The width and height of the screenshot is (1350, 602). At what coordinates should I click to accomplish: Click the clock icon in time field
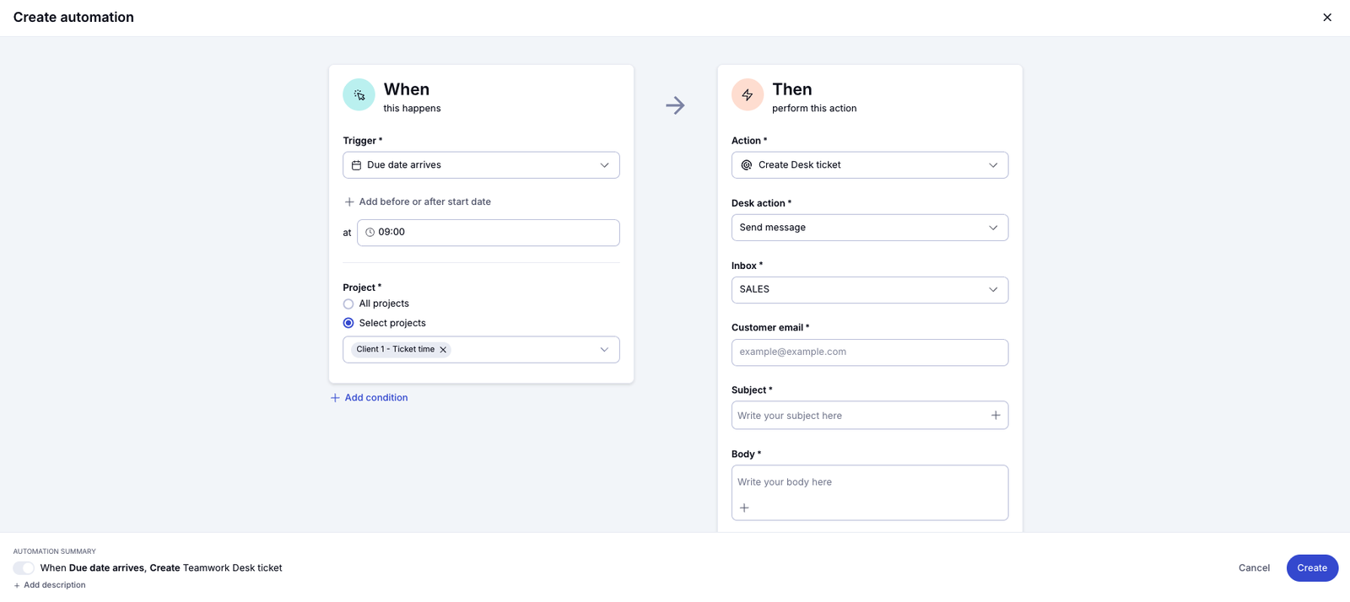370,233
